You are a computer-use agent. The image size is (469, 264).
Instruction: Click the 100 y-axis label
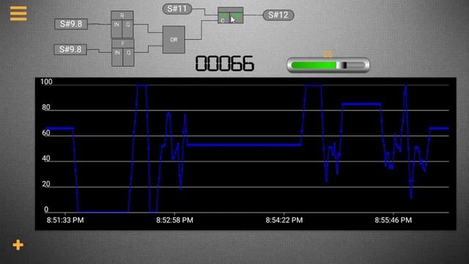pyautogui.click(x=46, y=81)
